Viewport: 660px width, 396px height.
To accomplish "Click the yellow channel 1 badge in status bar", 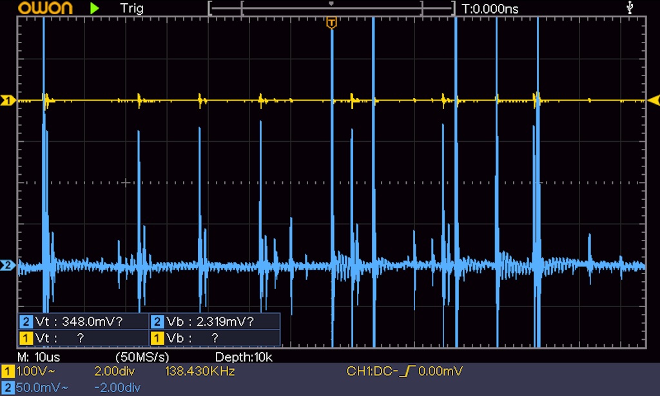I will point(8,371).
